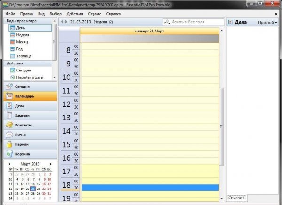The height and width of the screenshot is (205, 282).
Task: Select week number 11 in mini calendar
Action: click(x=11, y=184)
